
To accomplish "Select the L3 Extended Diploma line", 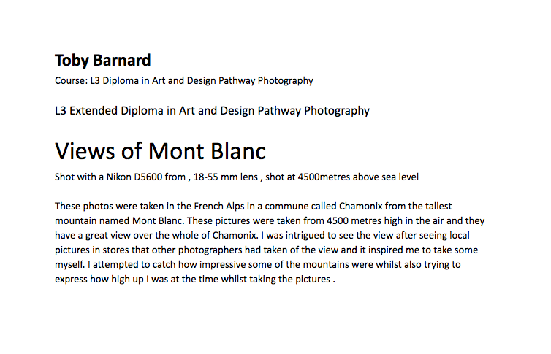I will coord(212,111).
